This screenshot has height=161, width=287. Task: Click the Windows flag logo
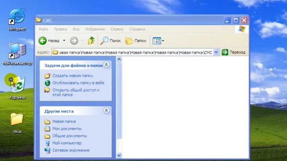242,29
